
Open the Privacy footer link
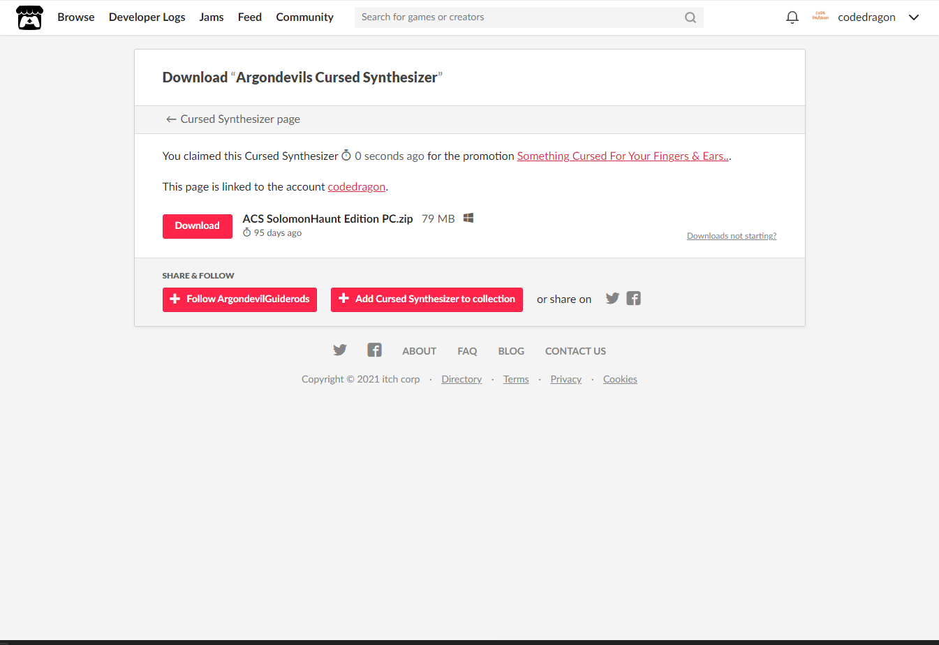point(565,380)
